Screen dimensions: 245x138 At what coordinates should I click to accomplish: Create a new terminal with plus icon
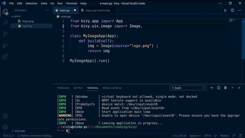[x=212, y=88]
